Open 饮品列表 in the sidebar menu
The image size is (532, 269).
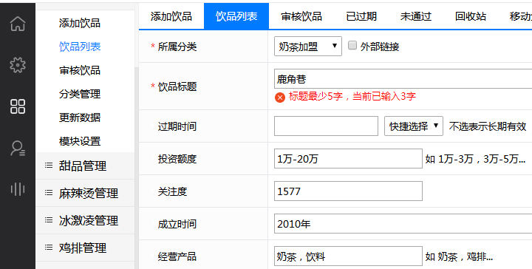click(x=80, y=47)
